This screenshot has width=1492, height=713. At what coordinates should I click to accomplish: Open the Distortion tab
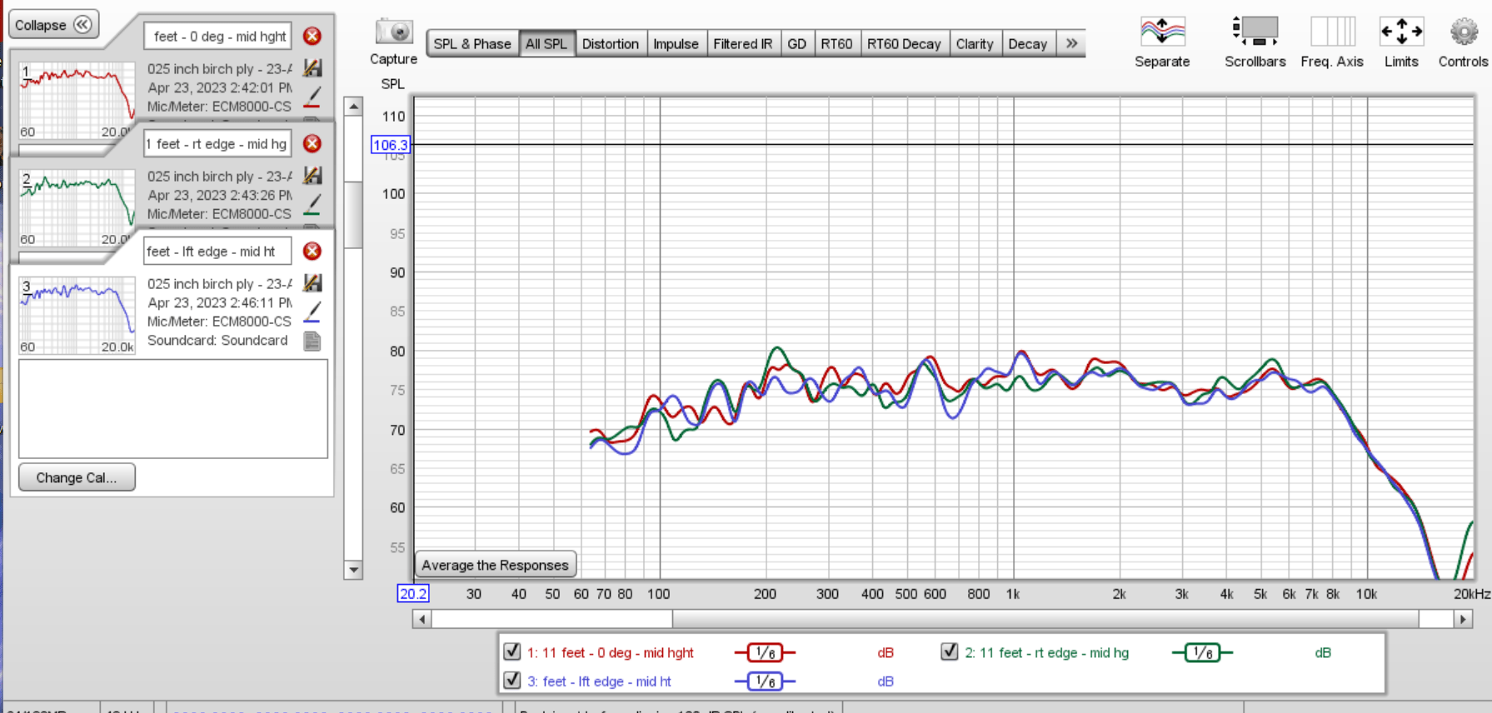(611, 43)
